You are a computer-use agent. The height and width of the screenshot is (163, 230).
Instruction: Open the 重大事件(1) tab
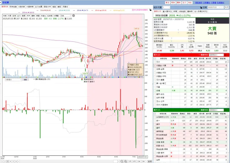(167, 11)
